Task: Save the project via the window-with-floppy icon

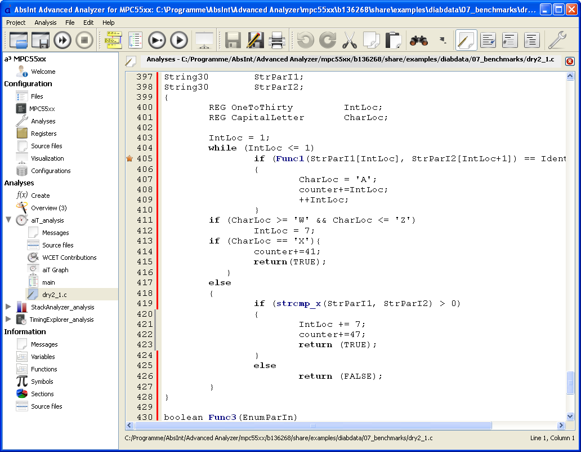Action: pyautogui.click(x=41, y=40)
